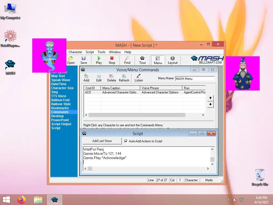
Task: Click the Open toolbar icon
Action: (x=71, y=60)
